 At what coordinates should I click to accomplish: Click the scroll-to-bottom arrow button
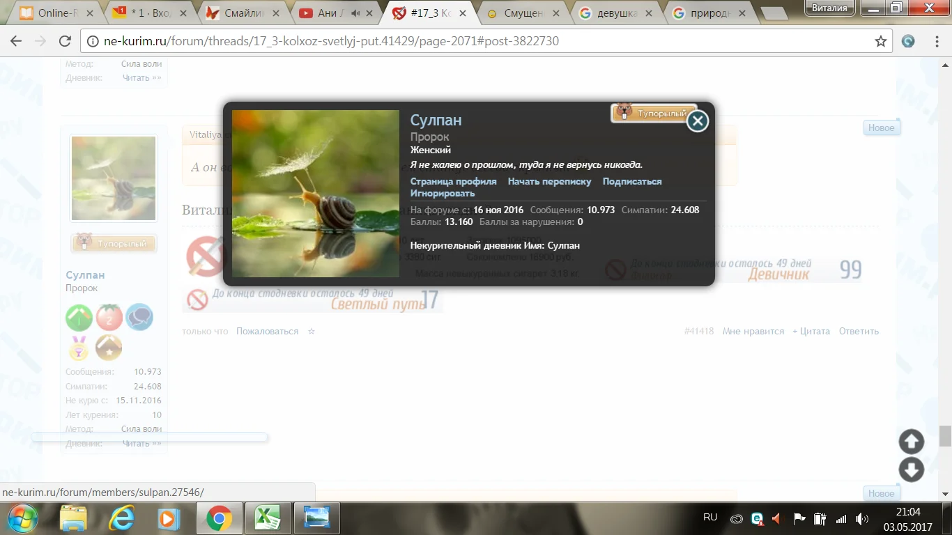912,470
